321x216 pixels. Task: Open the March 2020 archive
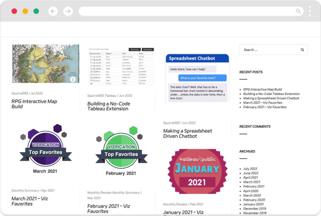point(252,195)
